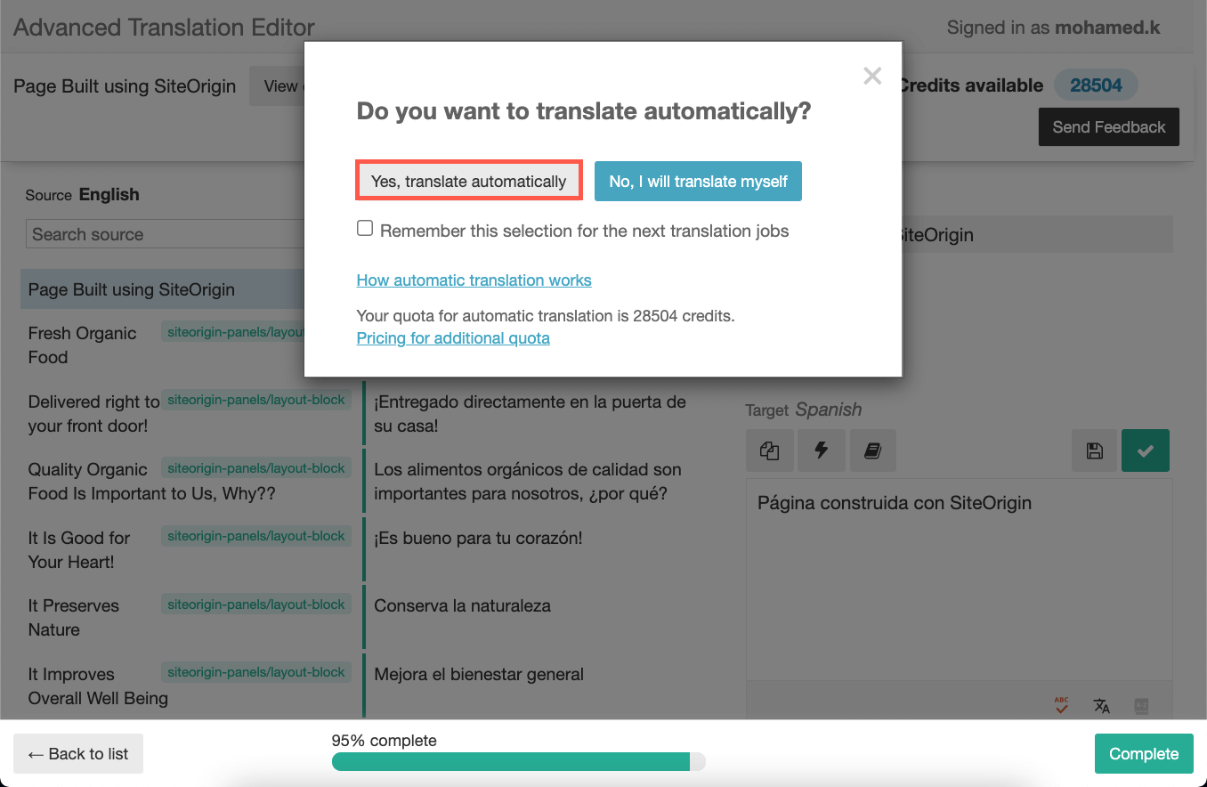Click the 95% complete progress bar
This screenshot has width=1207, height=787.
pos(519,761)
